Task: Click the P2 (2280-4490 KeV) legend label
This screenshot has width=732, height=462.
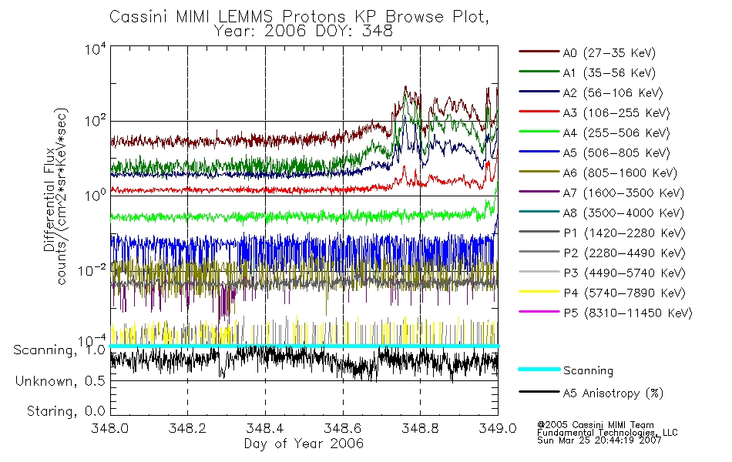Action: [x=624, y=253]
